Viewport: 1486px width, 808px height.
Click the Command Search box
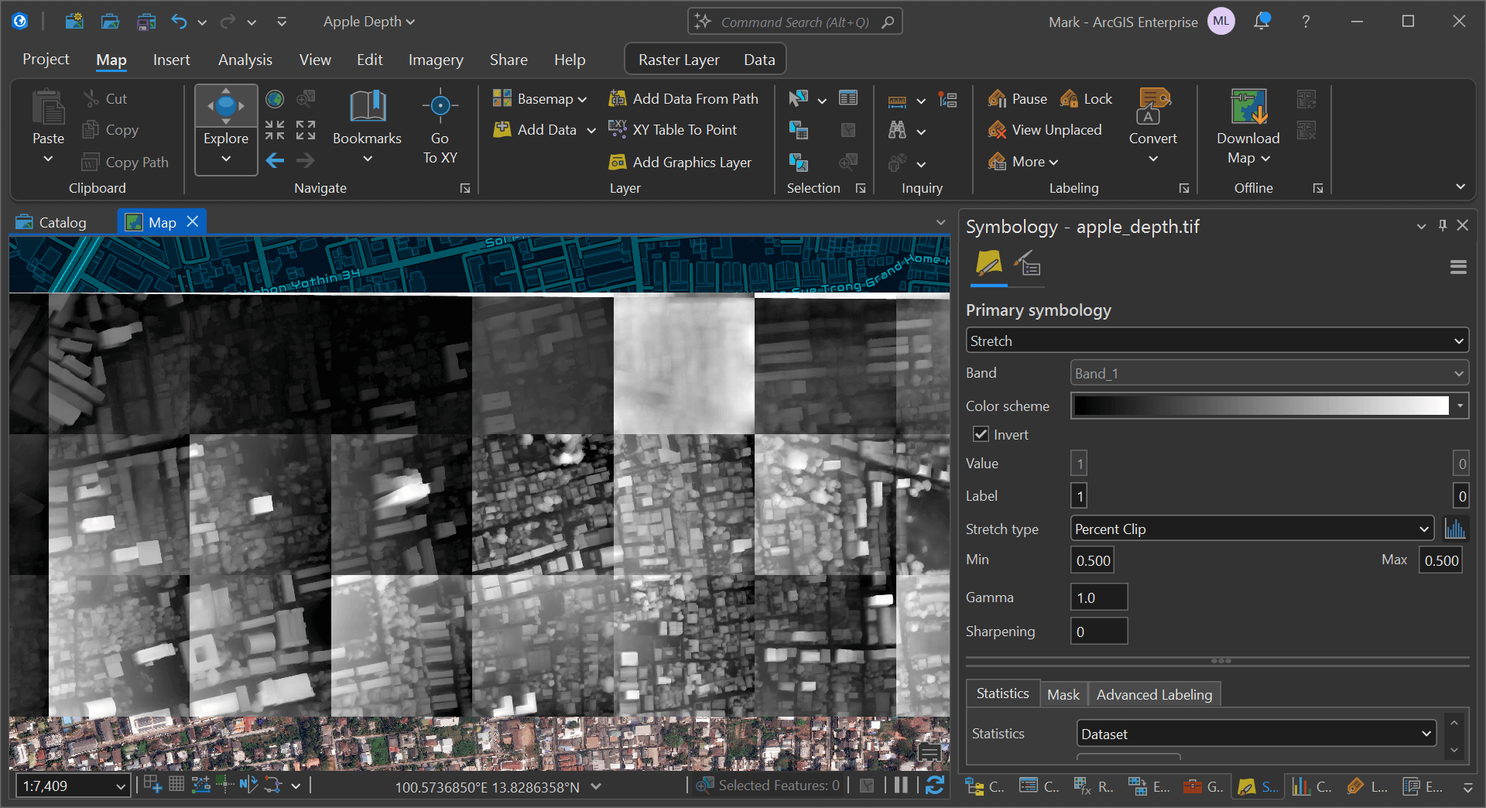795,22
